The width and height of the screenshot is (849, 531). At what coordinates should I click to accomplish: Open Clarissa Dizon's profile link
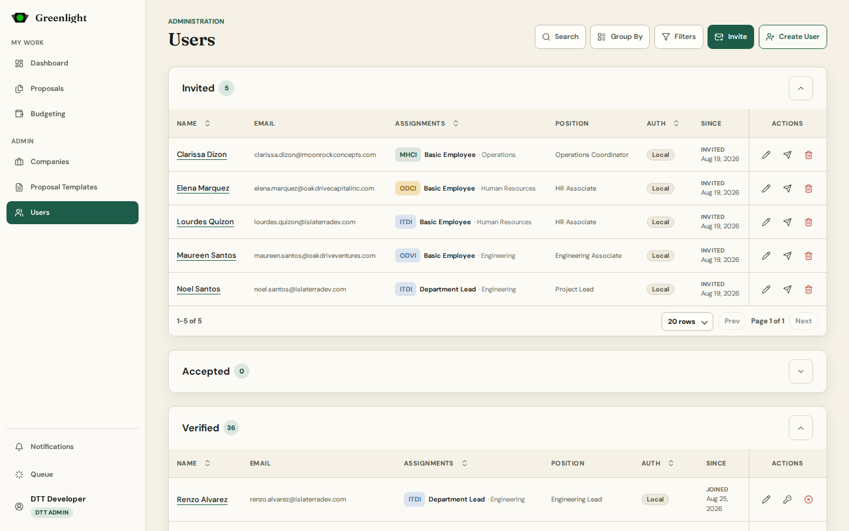point(202,155)
